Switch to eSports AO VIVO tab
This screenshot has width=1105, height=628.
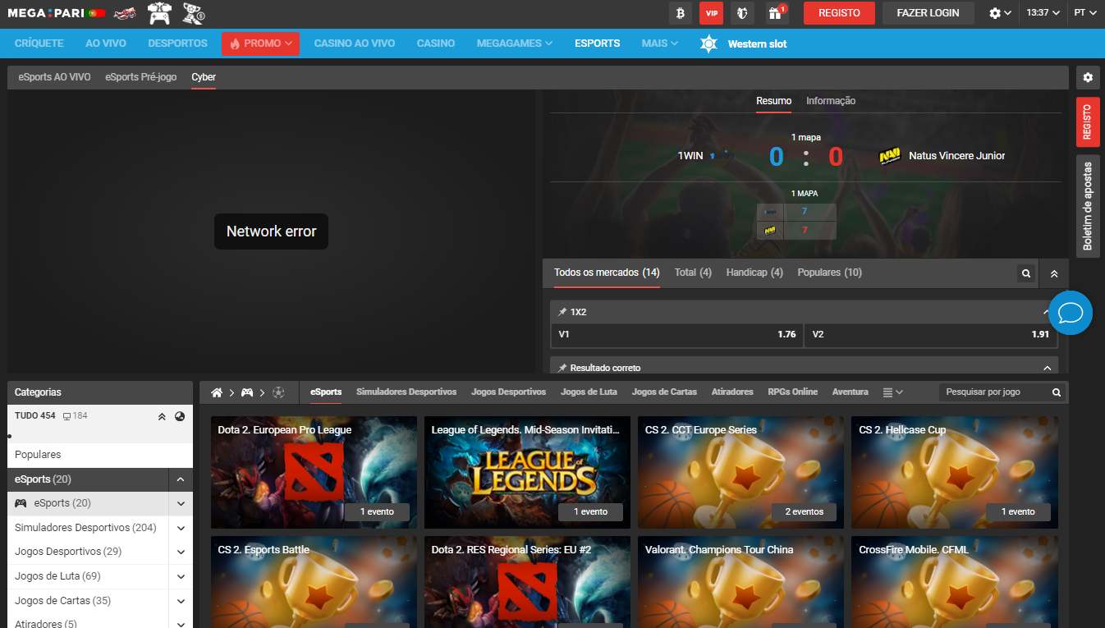[x=54, y=77]
